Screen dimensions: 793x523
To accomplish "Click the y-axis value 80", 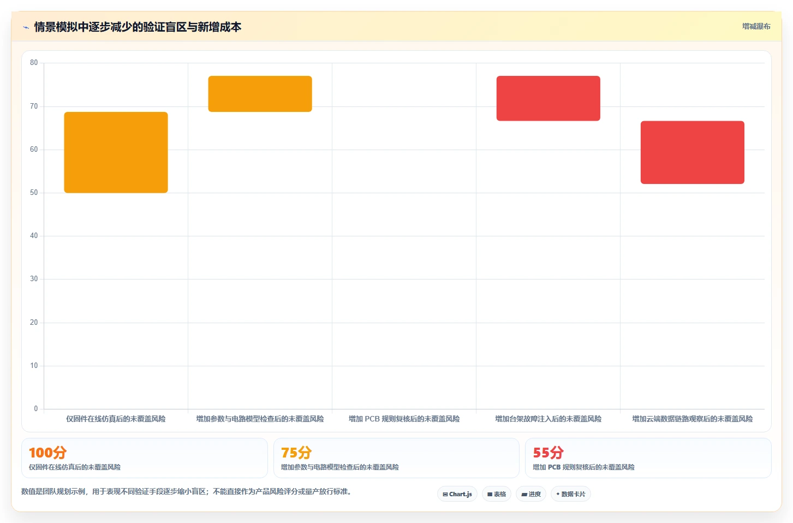I will pyautogui.click(x=34, y=63).
